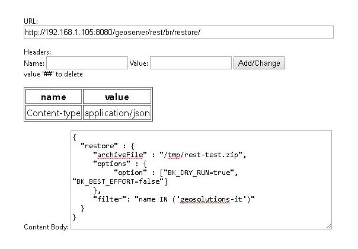The width and height of the screenshot is (358, 249).
Task: Click the "Name:" label text
Action: (x=34, y=63)
